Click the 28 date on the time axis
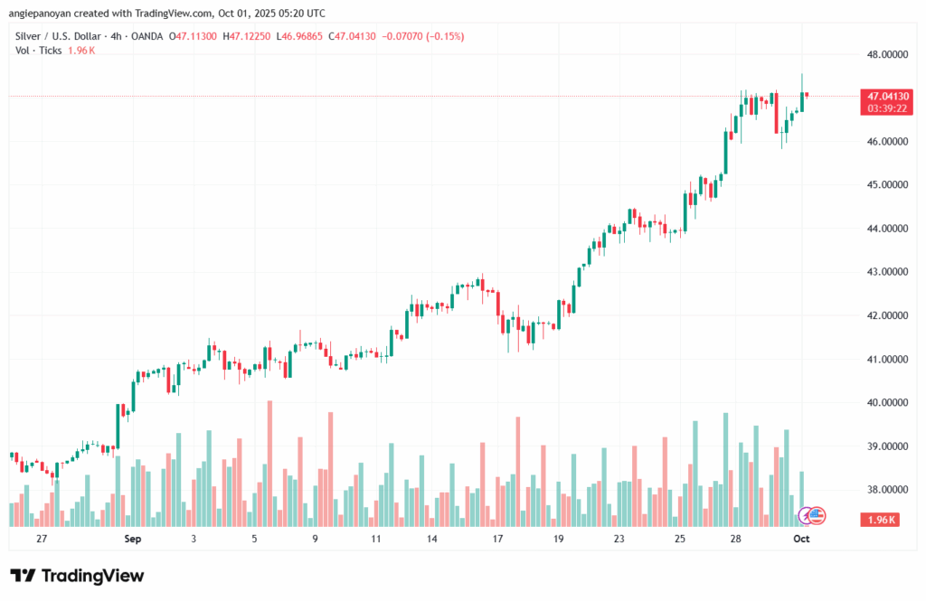This screenshot has height=601, width=926. (737, 539)
